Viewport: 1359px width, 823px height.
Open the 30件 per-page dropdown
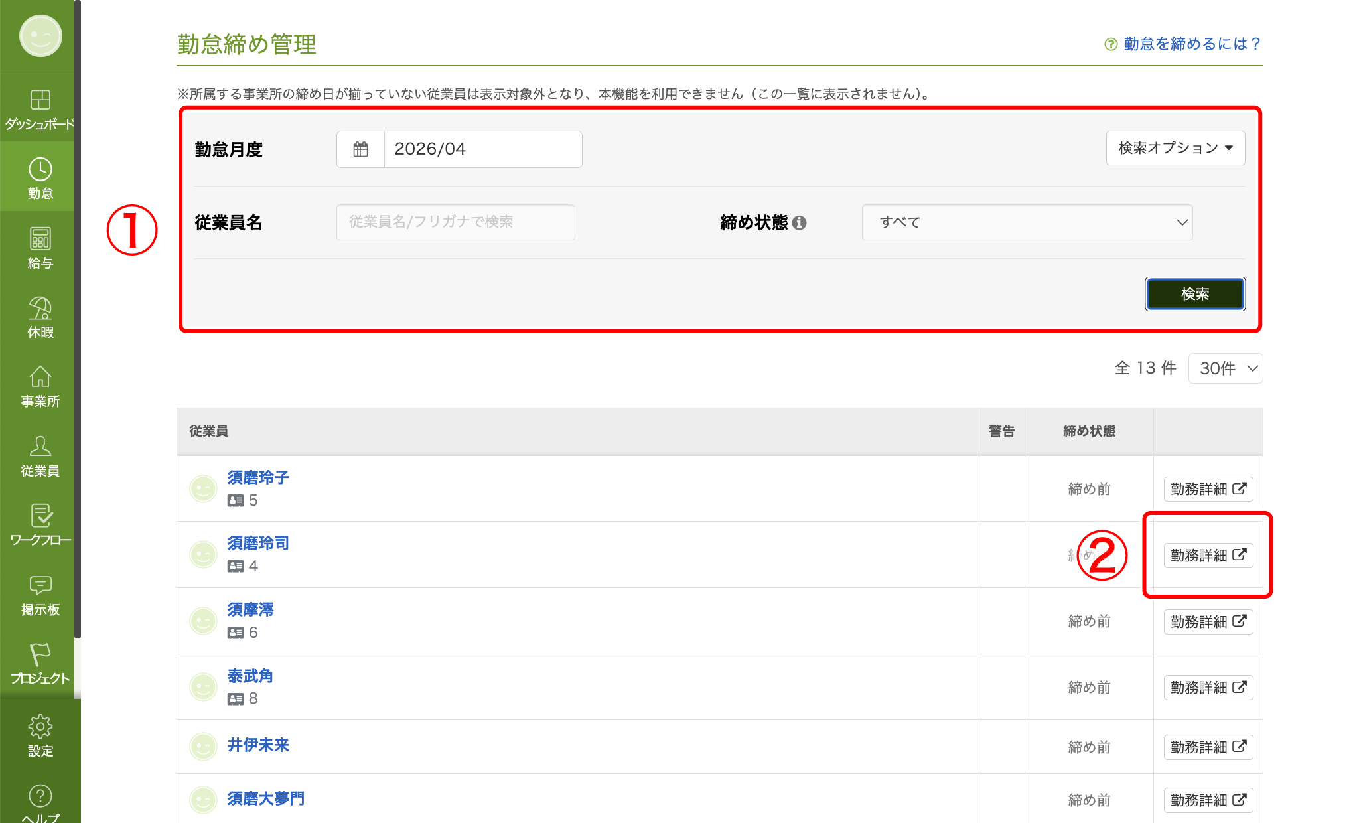pyautogui.click(x=1225, y=368)
